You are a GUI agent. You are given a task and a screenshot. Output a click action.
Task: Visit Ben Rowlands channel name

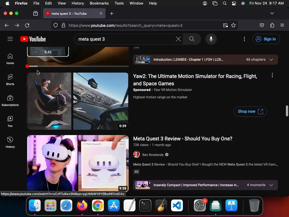click(x=153, y=155)
